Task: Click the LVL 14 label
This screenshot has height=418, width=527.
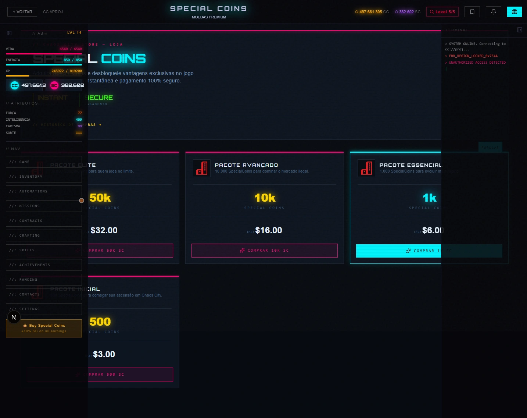Action: (74, 33)
